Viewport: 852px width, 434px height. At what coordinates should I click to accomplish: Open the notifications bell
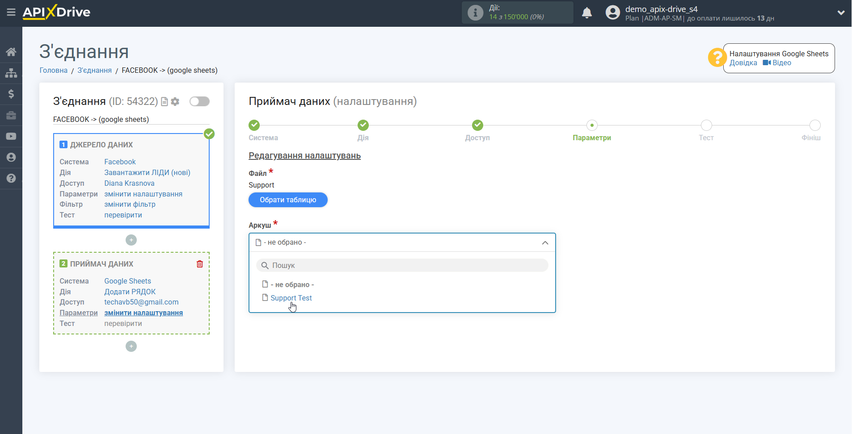(x=587, y=13)
